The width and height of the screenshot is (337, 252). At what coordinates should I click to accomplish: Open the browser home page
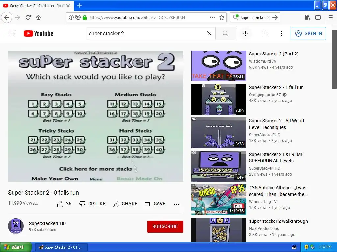(x=39, y=17)
